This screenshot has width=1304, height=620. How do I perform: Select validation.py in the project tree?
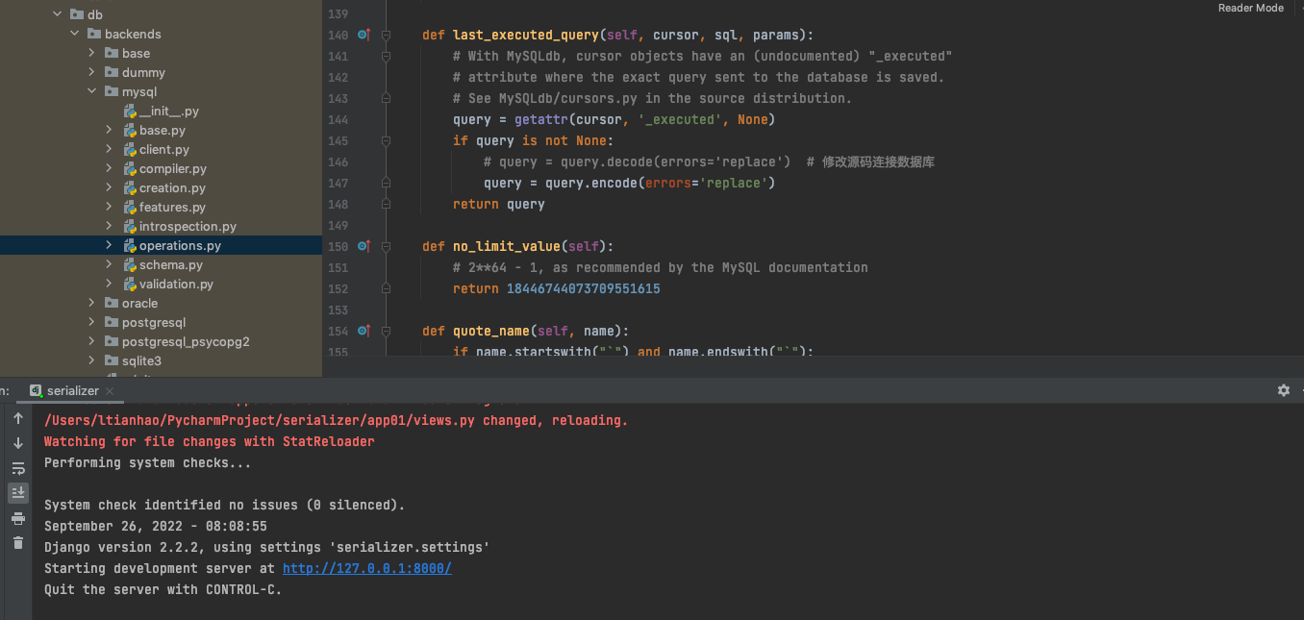point(176,284)
